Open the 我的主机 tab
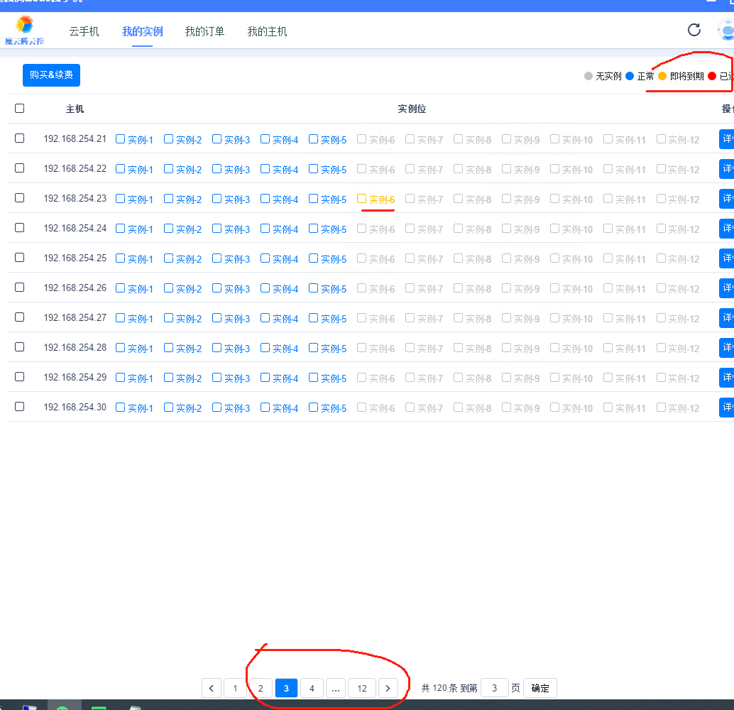The image size is (734, 710). coord(267,31)
